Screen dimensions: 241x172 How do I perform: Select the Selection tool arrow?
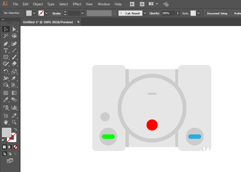(x=6, y=29)
